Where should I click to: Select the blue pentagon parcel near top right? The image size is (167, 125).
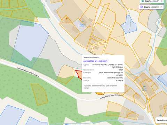tap(129, 25)
